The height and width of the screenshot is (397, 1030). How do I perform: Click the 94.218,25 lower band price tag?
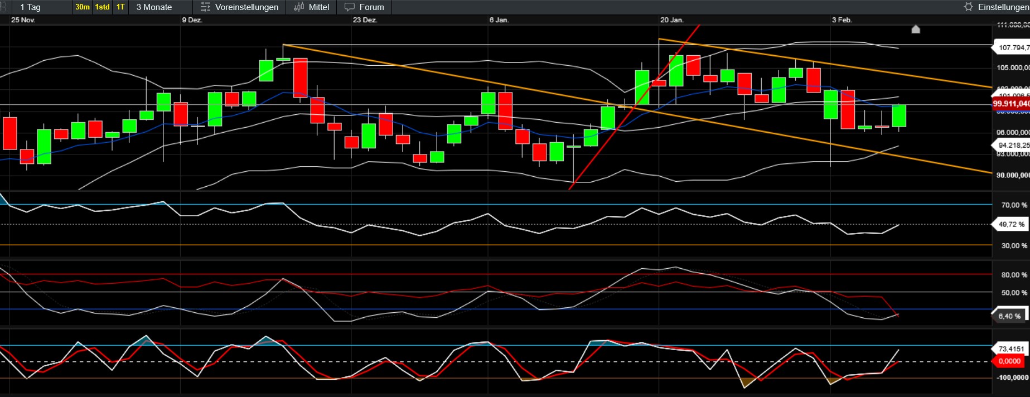1013,146
